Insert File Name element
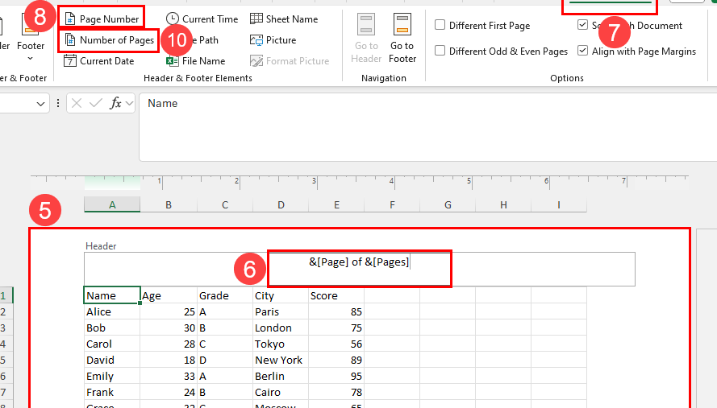717x408 pixels. coord(196,60)
